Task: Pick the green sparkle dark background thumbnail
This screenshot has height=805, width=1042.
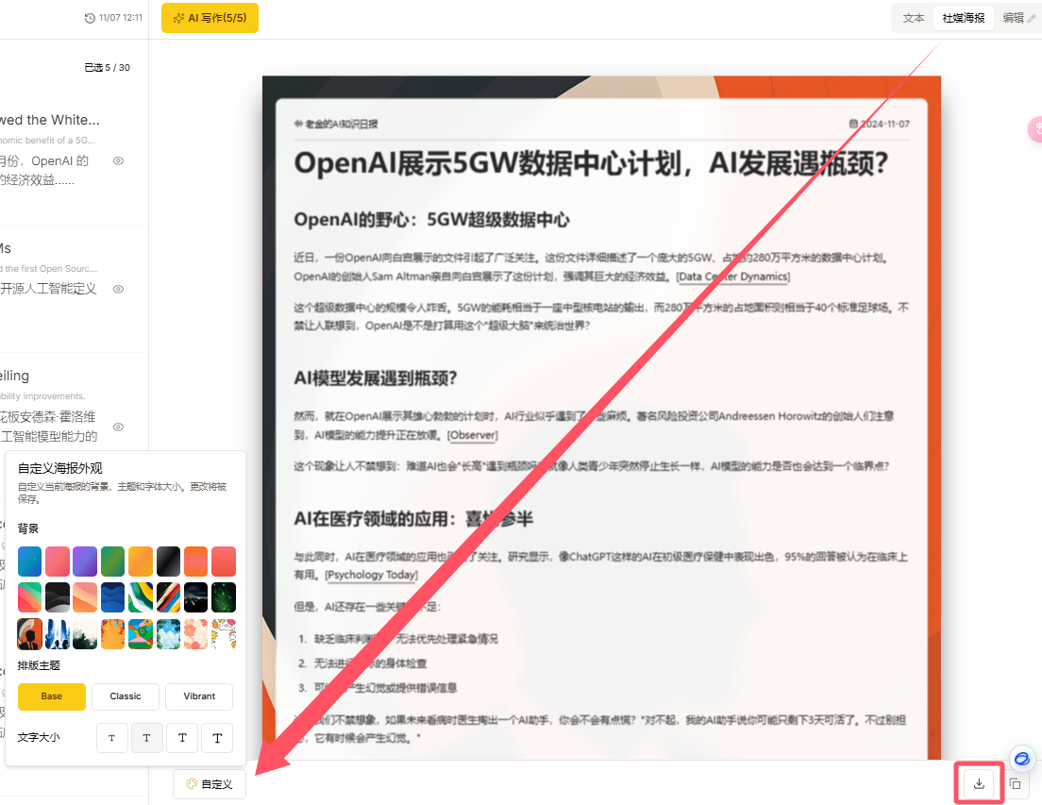Action: coord(224,597)
